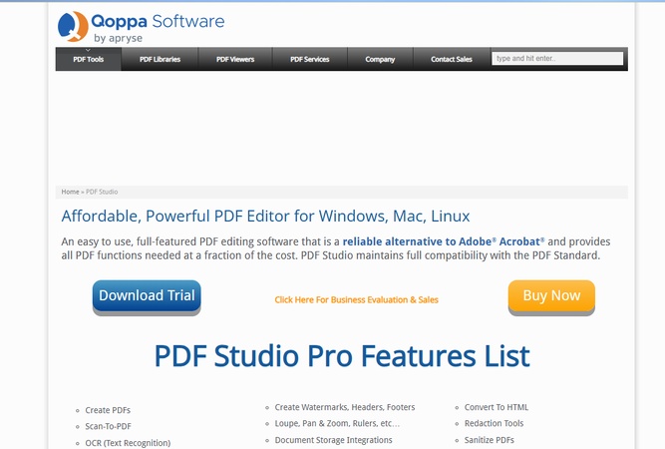This screenshot has height=449, width=665.
Task: Open the Company menu
Action: (380, 59)
